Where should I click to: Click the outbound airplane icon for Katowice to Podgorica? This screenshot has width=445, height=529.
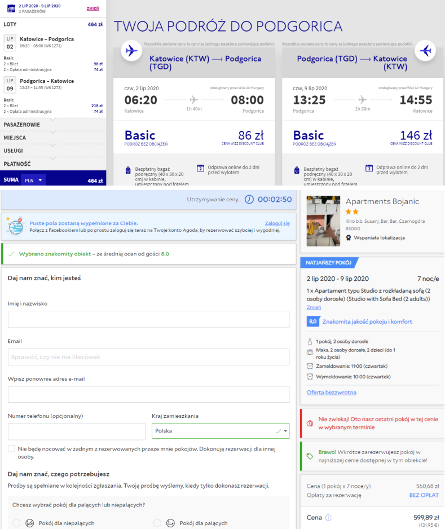tap(131, 51)
